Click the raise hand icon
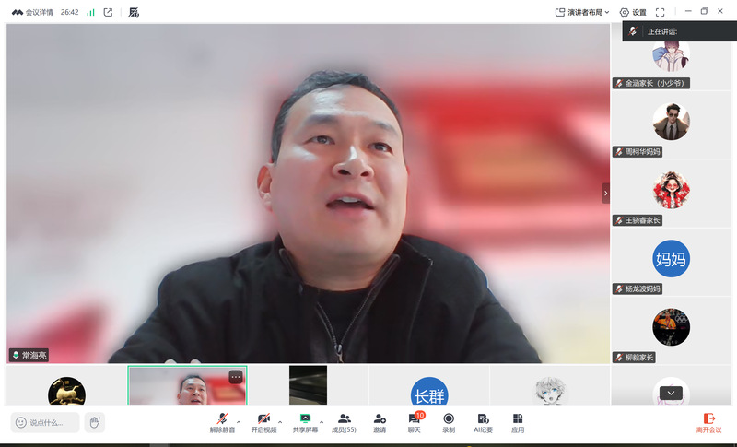Viewport: 737px width, 447px height. pos(94,422)
